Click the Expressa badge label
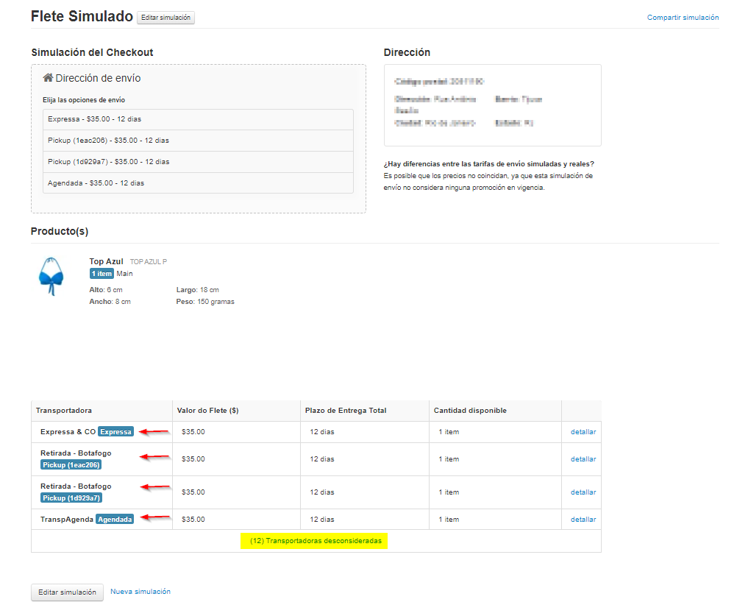The image size is (737, 616). pyautogui.click(x=116, y=432)
